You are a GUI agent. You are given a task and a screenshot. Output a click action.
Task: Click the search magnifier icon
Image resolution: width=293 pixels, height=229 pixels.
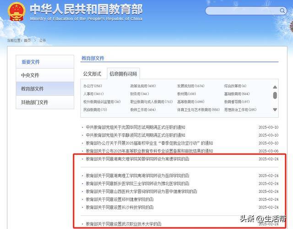coord(282,11)
